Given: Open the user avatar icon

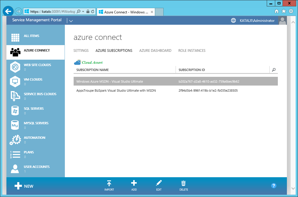Looking at the screenshot, I should click(283, 20).
